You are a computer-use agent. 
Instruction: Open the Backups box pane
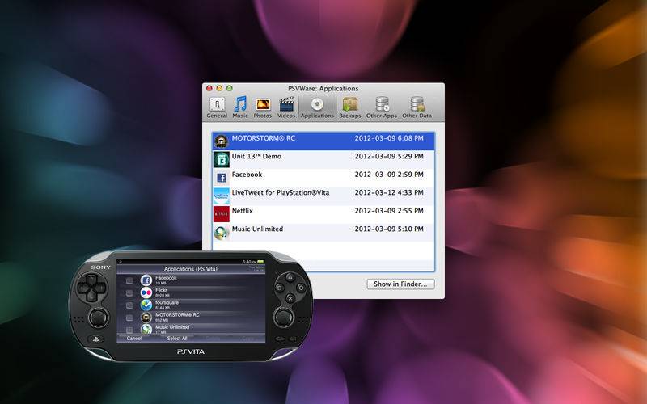point(350,108)
